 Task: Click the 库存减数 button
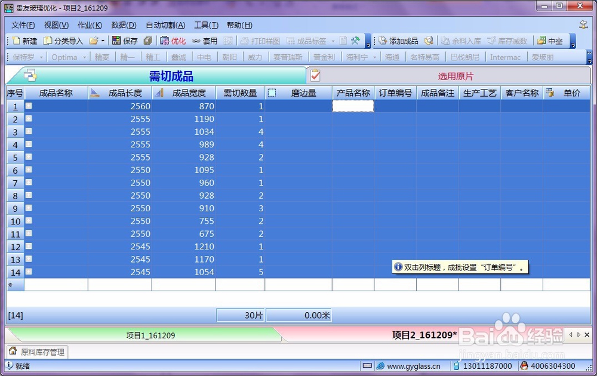point(507,41)
